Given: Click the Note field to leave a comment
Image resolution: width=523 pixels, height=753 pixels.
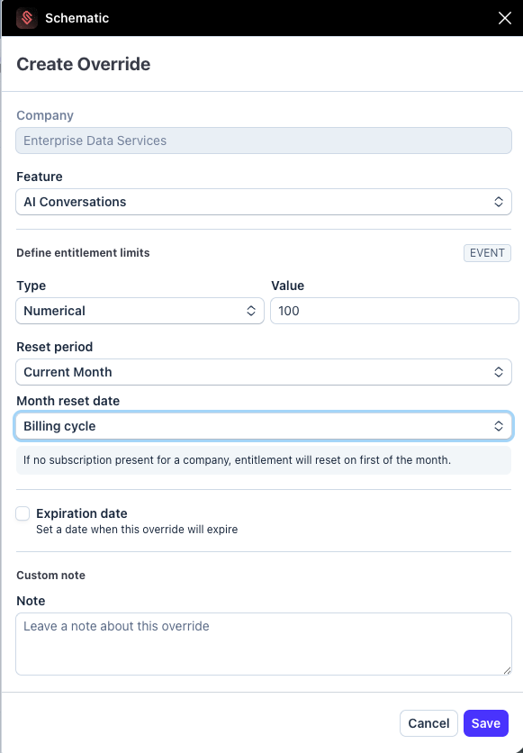Looking at the screenshot, I should click(262, 642).
